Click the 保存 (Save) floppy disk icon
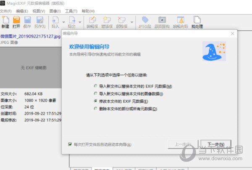 point(27,20)
